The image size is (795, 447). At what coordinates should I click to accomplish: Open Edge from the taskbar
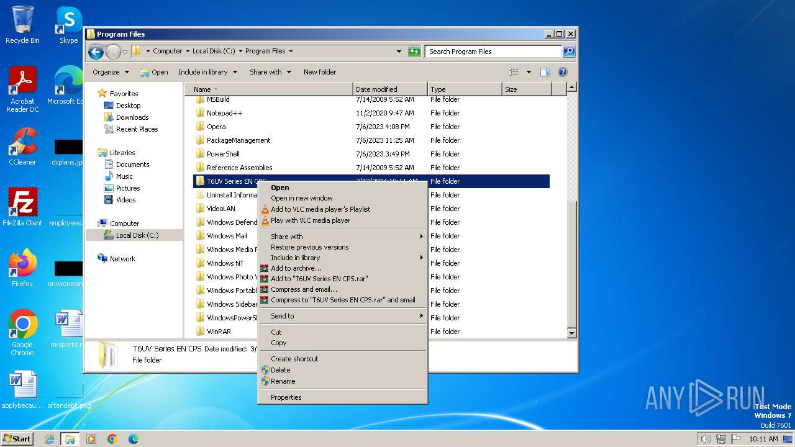pyautogui.click(x=134, y=439)
